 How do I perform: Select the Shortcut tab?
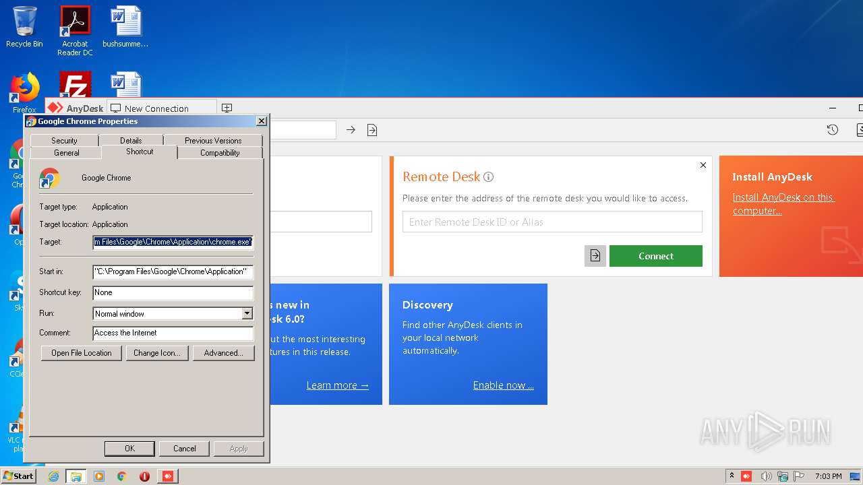140,152
